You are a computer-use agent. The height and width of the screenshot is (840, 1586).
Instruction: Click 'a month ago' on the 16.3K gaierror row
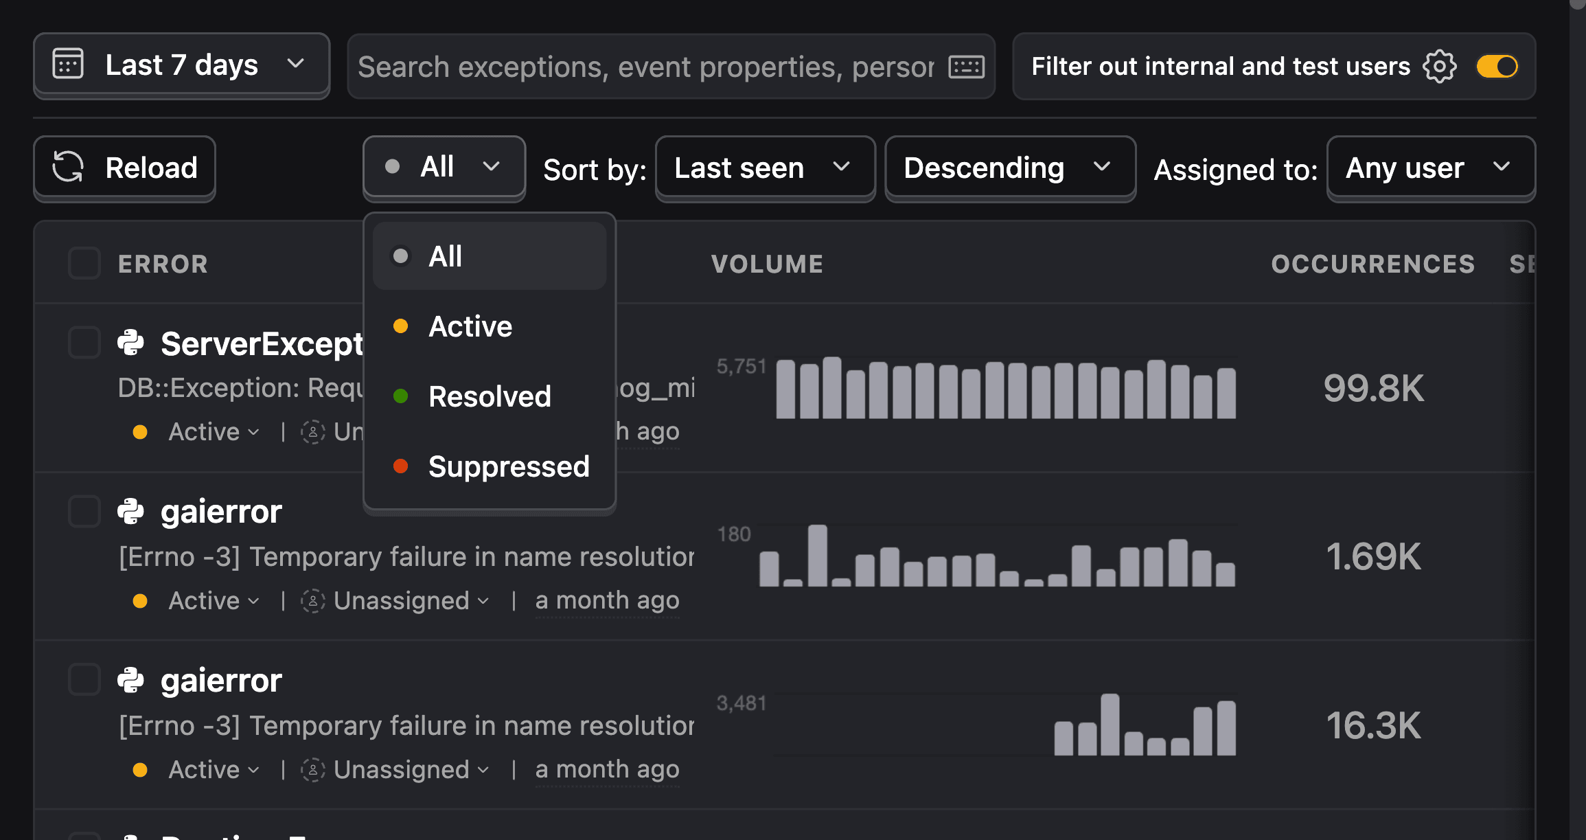[607, 769]
